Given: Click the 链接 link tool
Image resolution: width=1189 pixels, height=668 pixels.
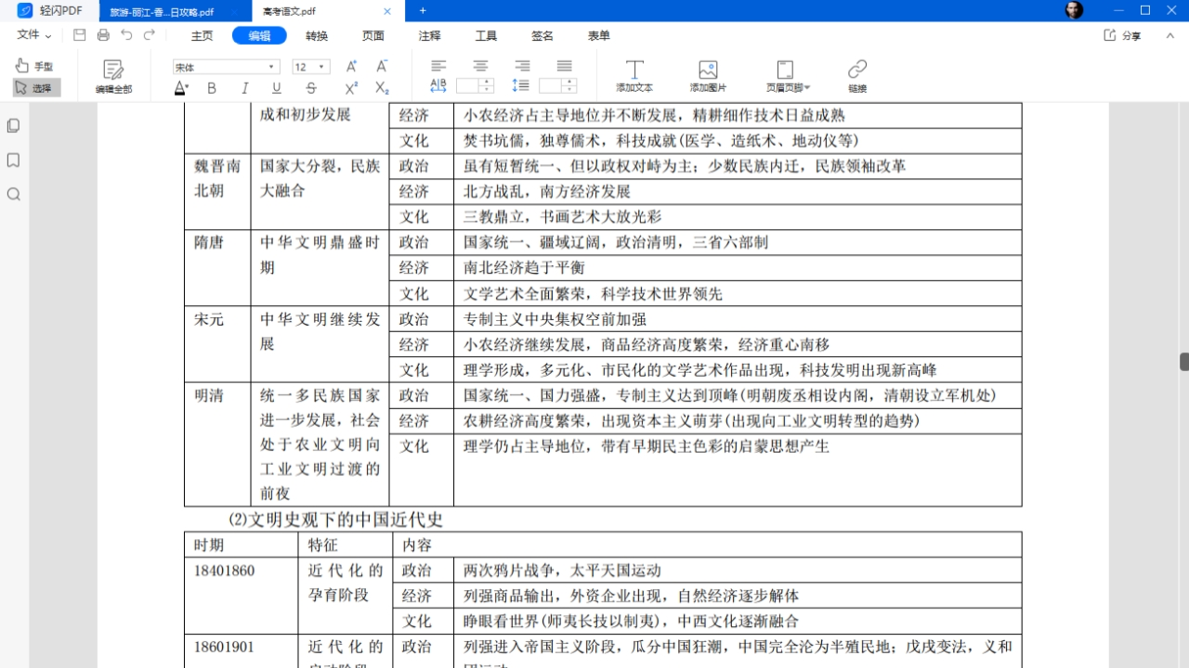Looking at the screenshot, I should (x=856, y=77).
